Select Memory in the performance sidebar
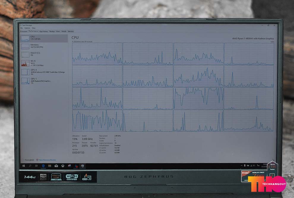This screenshot has width=294, height=198. (x=44, y=46)
